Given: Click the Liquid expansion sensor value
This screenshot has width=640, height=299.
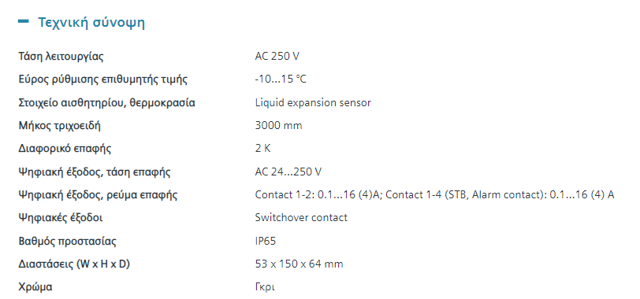Looking at the screenshot, I should click(313, 102).
